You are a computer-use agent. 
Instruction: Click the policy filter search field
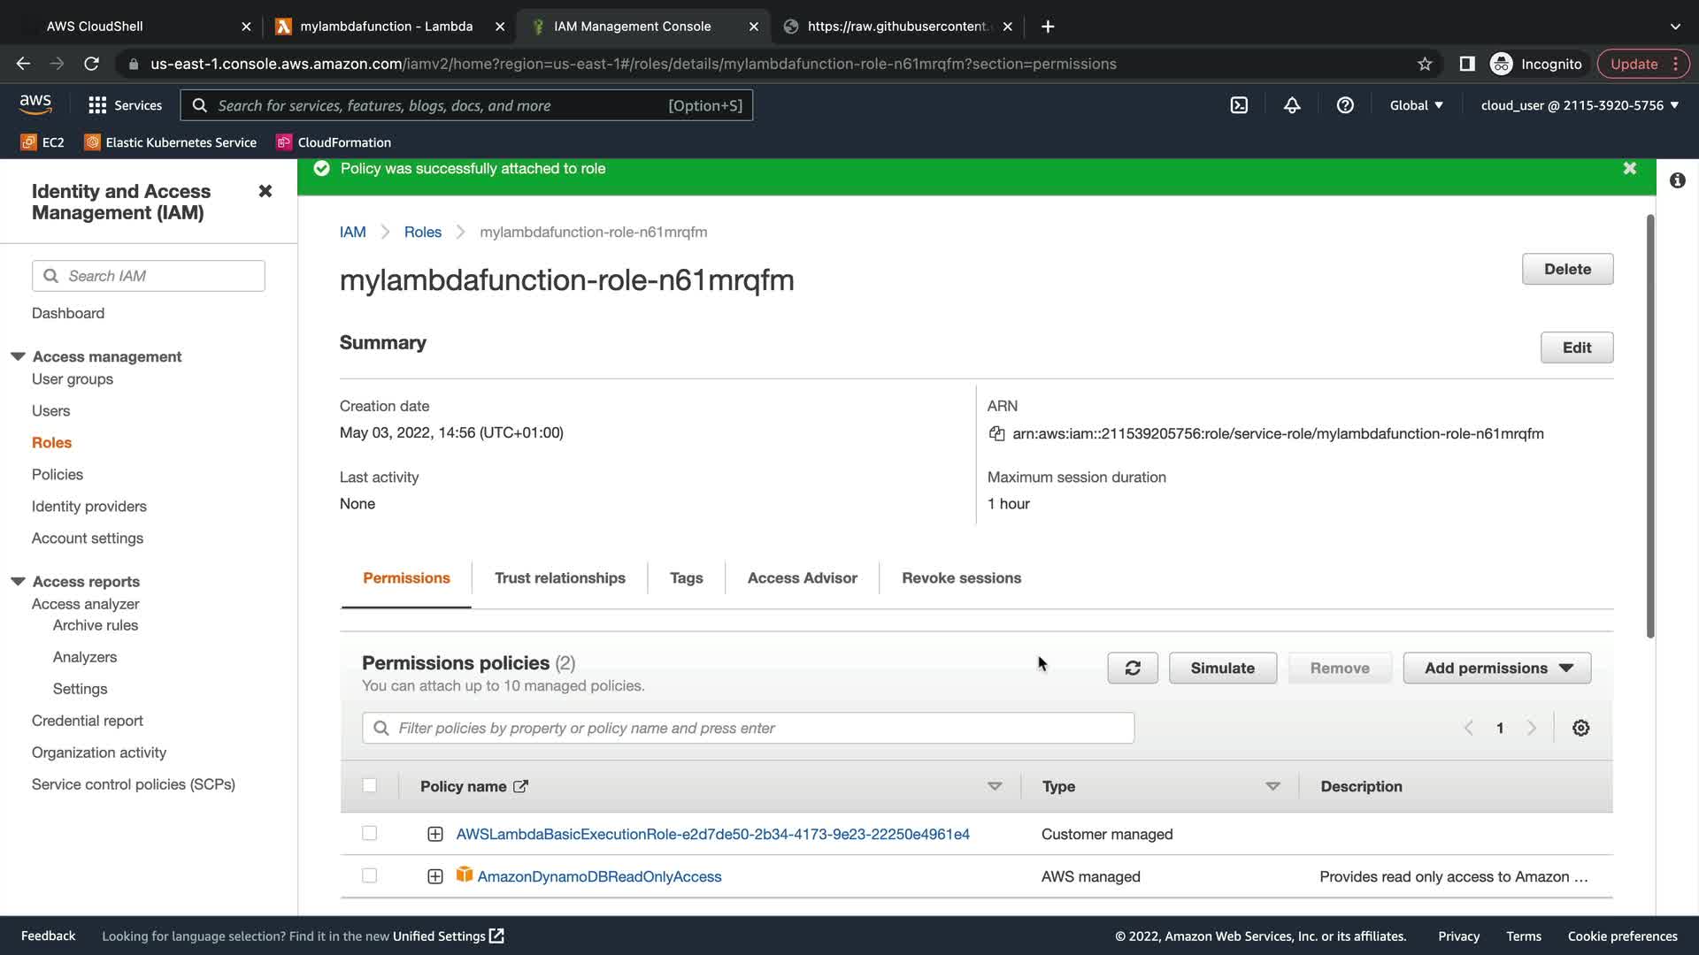pos(748,728)
